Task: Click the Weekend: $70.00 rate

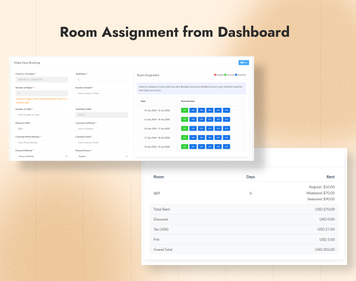Action: click(x=320, y=193)
